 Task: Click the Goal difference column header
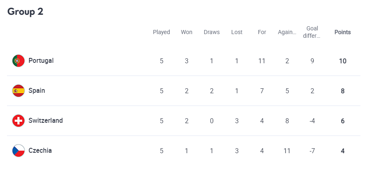point(312,32)
